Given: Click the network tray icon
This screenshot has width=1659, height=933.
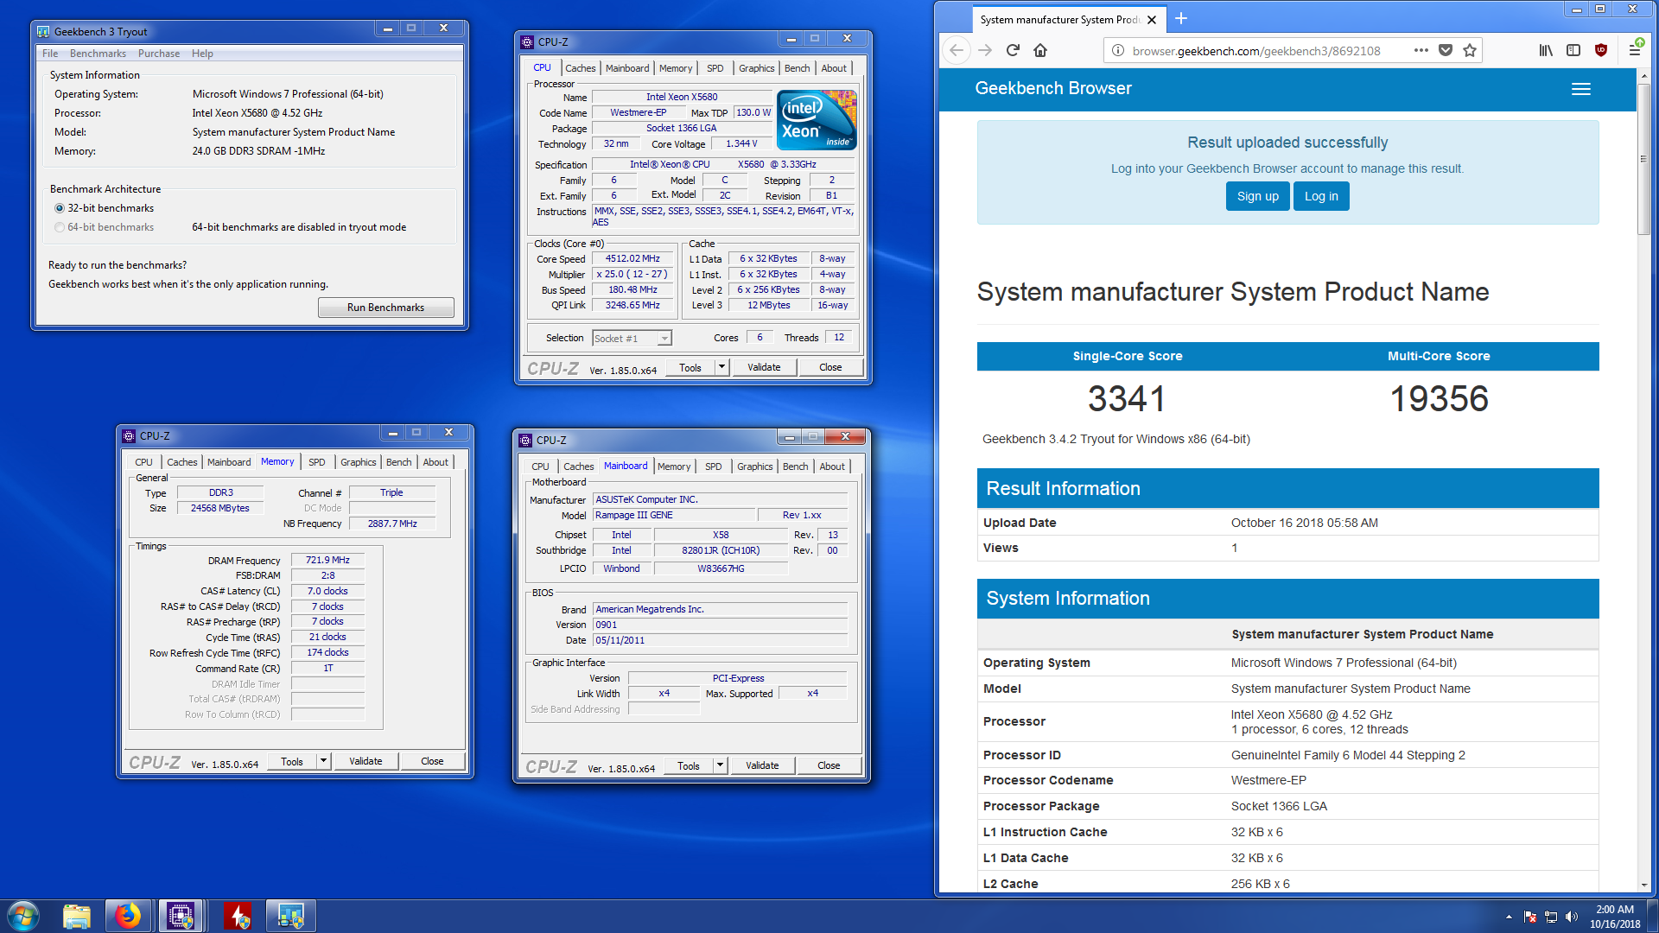Looking at the screenshot, I should tap(1551, 917).
